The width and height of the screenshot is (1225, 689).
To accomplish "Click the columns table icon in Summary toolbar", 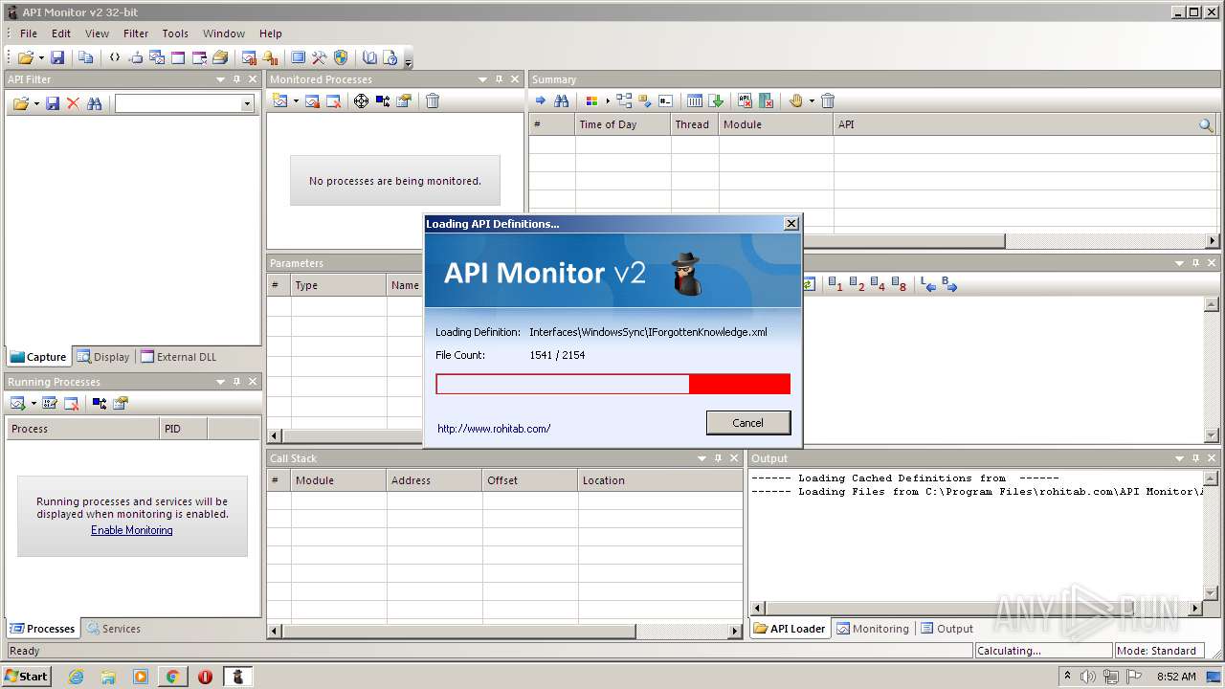I will coord(696,100).
